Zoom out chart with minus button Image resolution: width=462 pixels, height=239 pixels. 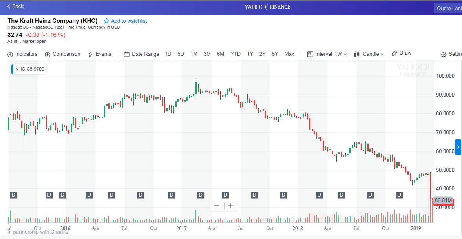coord(217,206)
